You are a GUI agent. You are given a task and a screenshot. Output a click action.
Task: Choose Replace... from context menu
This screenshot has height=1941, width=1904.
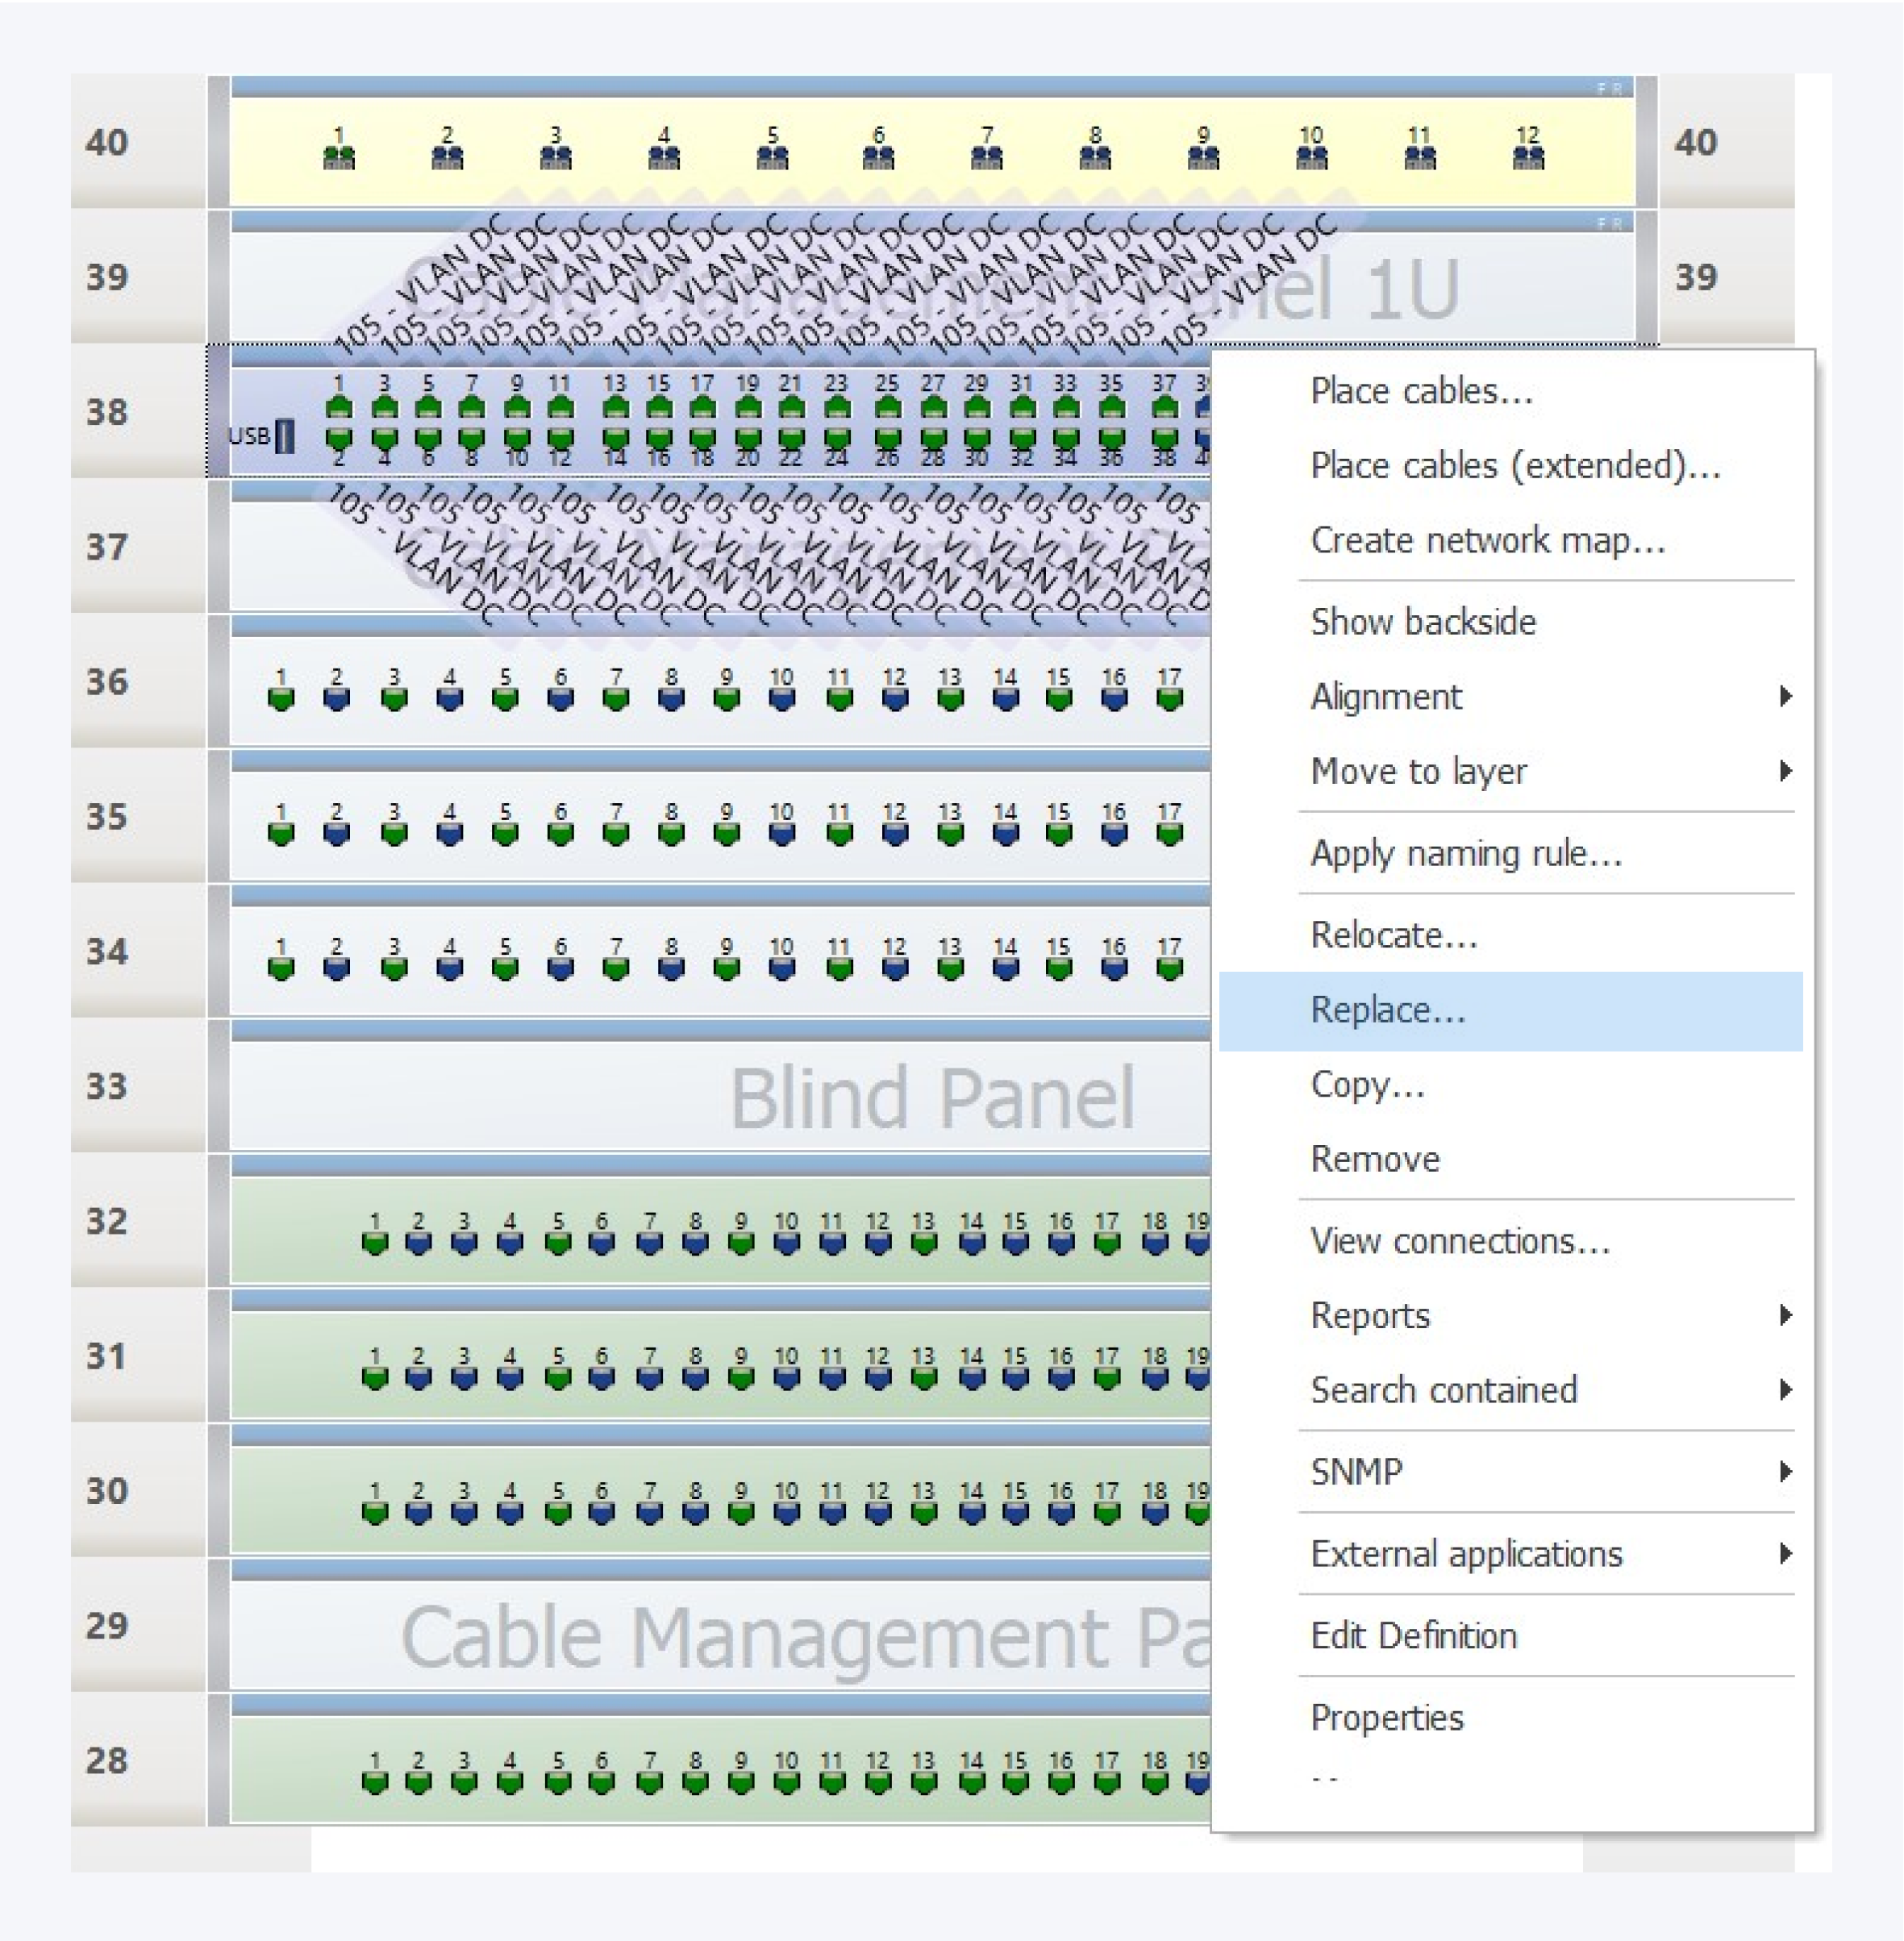click(x=1388, y=1010)
